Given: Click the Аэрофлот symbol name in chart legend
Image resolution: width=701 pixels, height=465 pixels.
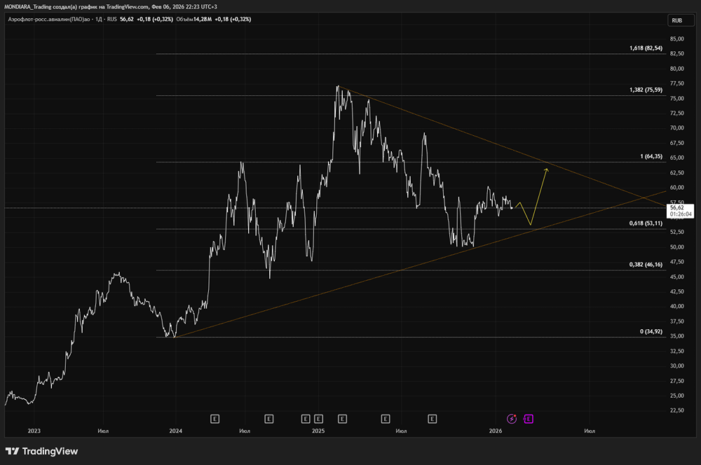Looking at the screenshot, I should coord(49,19).
